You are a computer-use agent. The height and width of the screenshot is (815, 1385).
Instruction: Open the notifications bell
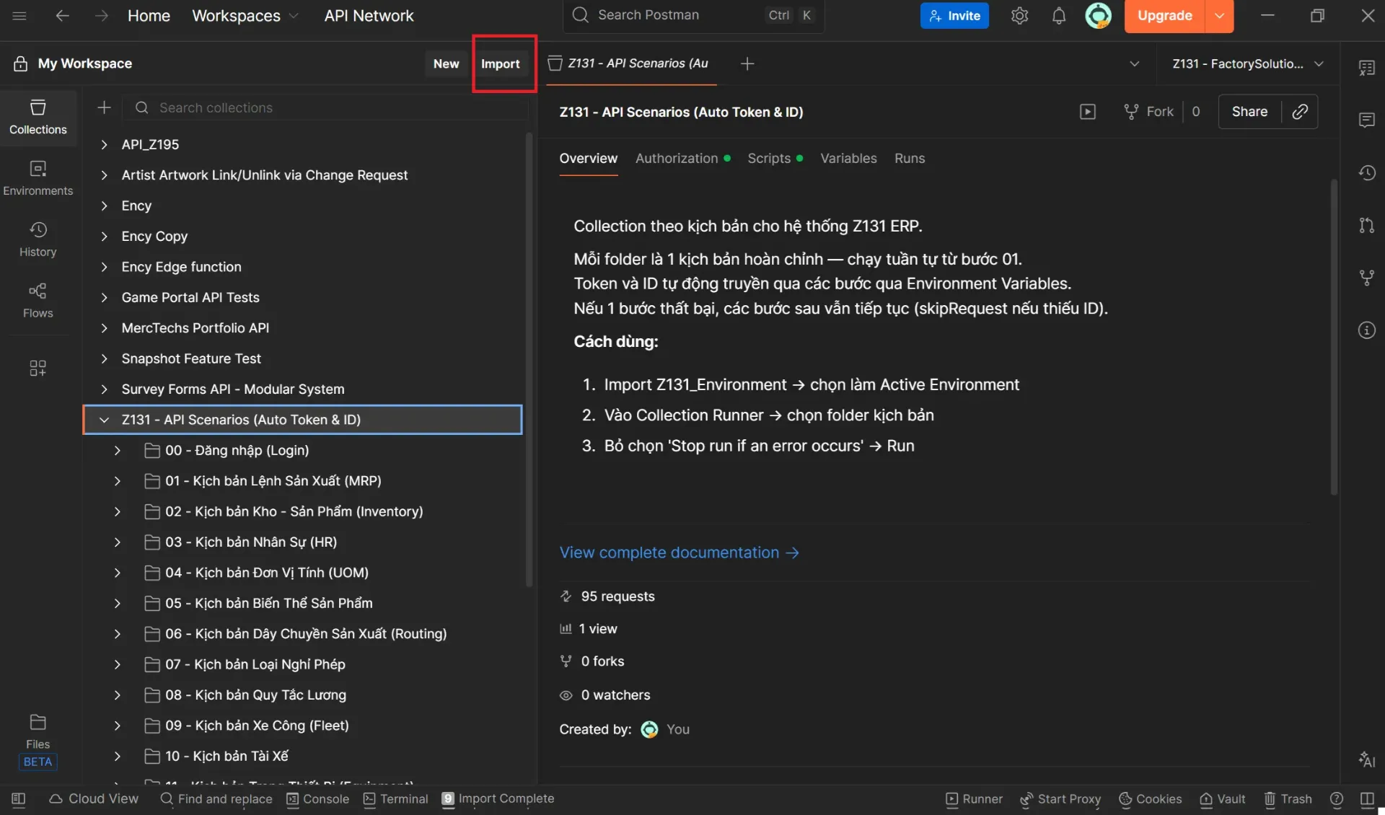pos(1058,15)
